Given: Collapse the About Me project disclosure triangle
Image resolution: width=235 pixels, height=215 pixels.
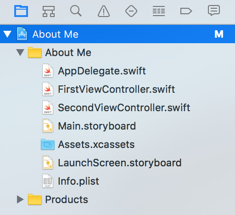Looking at the screenshot, I should (x=7, y=34).
